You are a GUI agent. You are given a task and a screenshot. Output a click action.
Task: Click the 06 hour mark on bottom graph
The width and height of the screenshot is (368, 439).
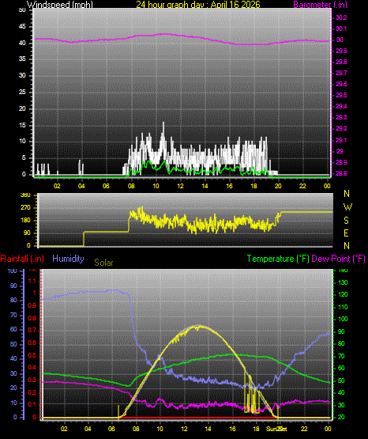111,429
